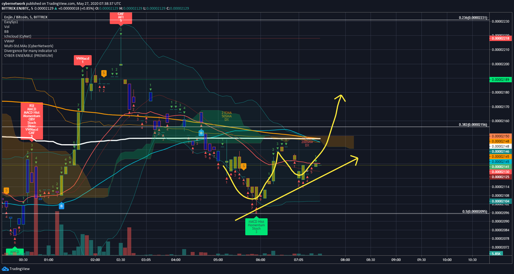This screenshot has height=274, width=514.
Task: Click the orange S marker at far left edge
Action: 6,191
